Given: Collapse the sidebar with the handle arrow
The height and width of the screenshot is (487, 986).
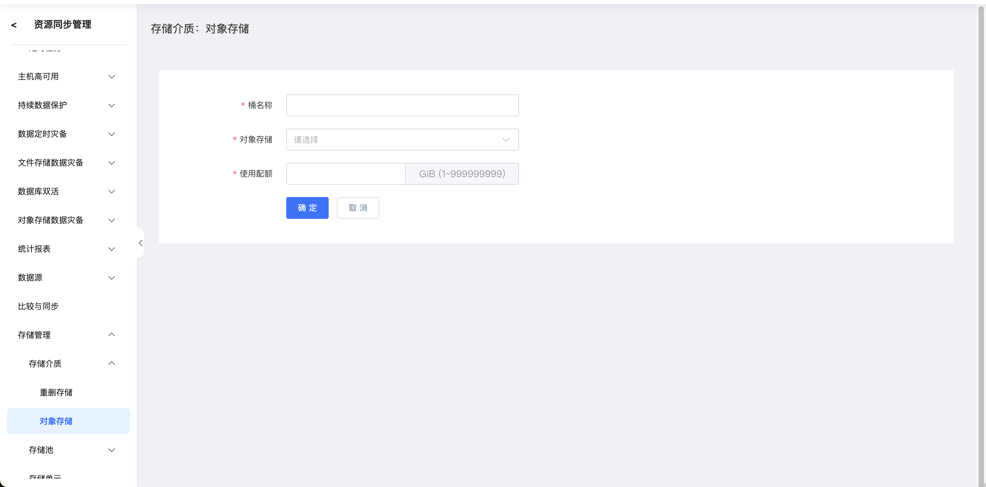Looking at the screenshot, I should (x=140, y=243).
